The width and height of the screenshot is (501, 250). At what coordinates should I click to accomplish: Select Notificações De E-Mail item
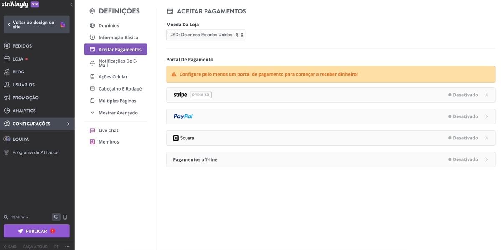118,63
